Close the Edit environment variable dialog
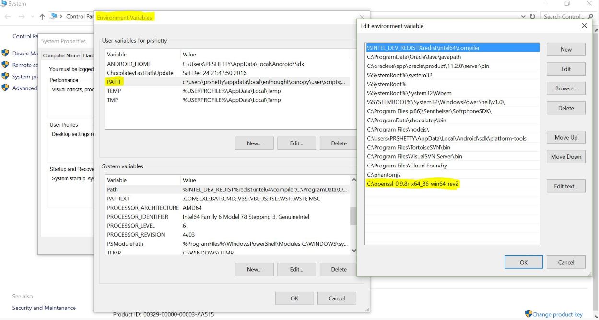 click(x=584, y=26)
